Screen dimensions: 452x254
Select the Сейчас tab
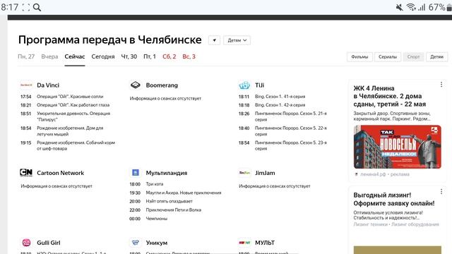pyautogui.click(x=75, y=56)
